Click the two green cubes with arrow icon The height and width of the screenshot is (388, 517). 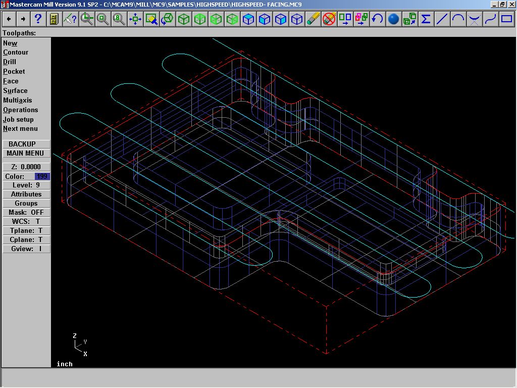tap(410, 19)
